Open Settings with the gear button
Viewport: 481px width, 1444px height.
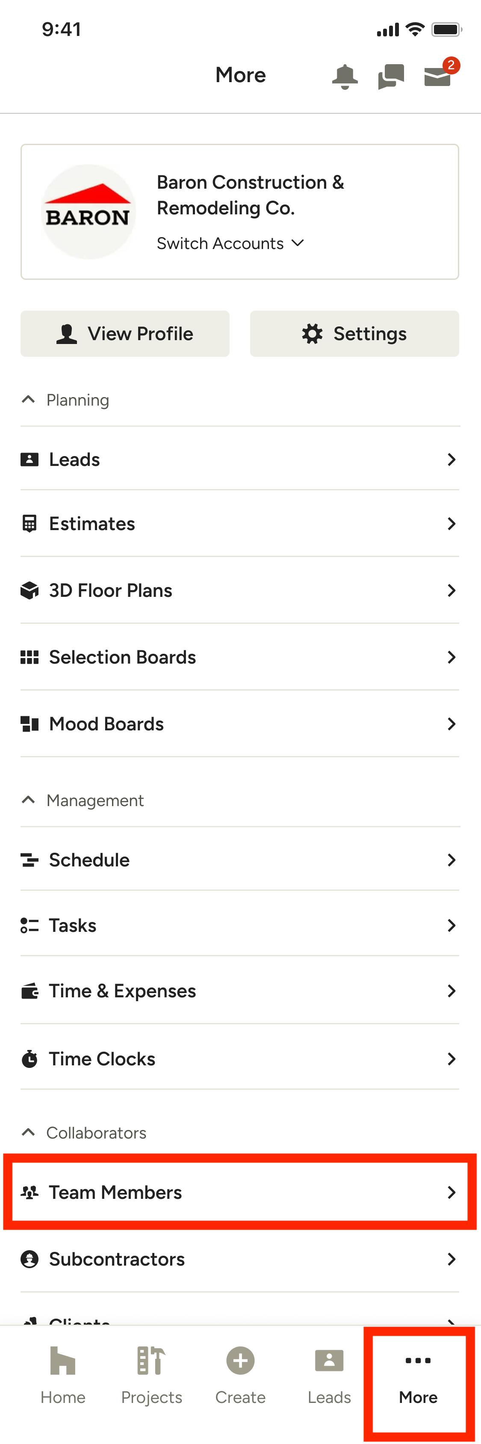[x=354, y=334]
